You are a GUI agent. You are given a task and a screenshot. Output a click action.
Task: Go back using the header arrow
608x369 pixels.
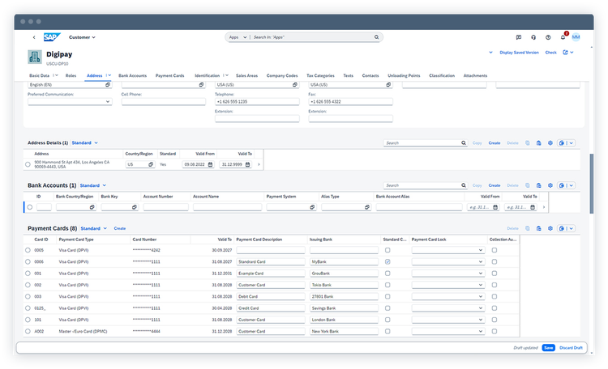point(34,37)
